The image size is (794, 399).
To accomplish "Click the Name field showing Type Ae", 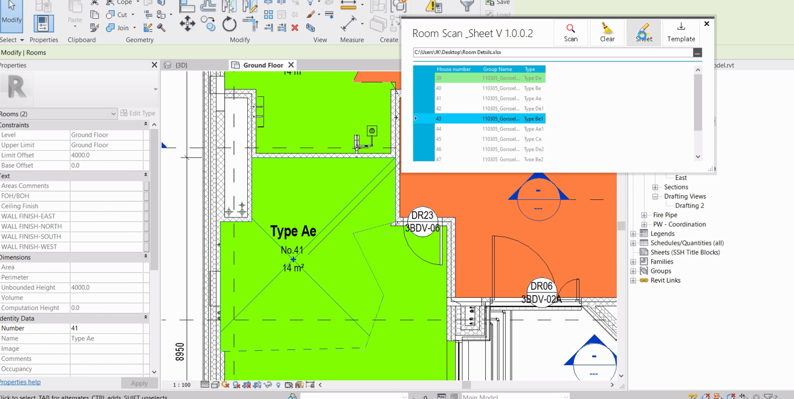I will tap(107, 338).
